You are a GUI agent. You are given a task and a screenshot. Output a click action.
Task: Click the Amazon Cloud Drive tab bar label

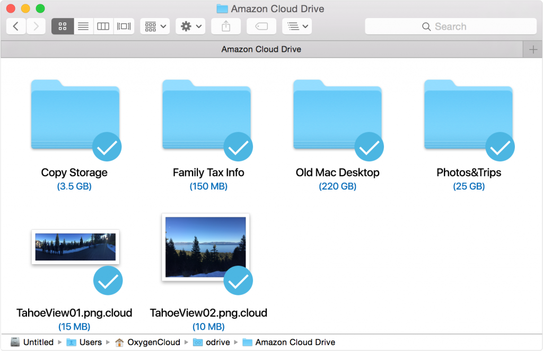point(260,49)
